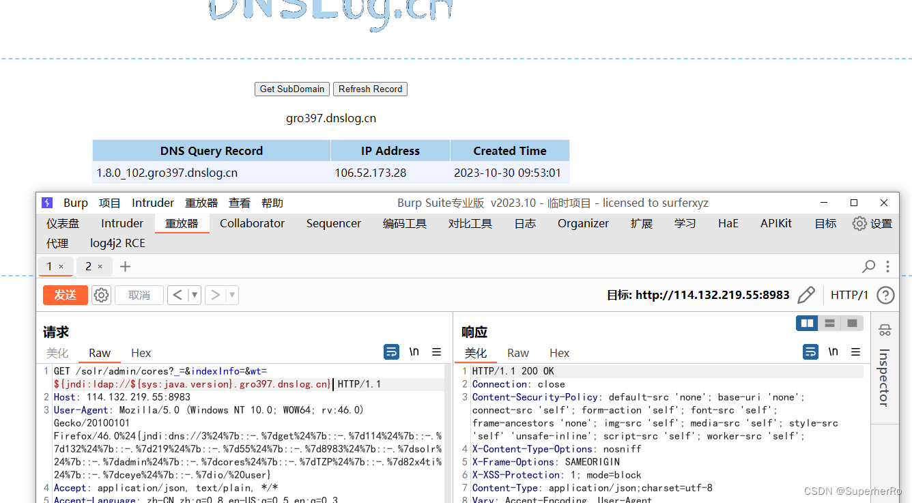This screenshot has width=912, height=503.
Task: Click the Inspector panel icon
Action: (885, 330)
